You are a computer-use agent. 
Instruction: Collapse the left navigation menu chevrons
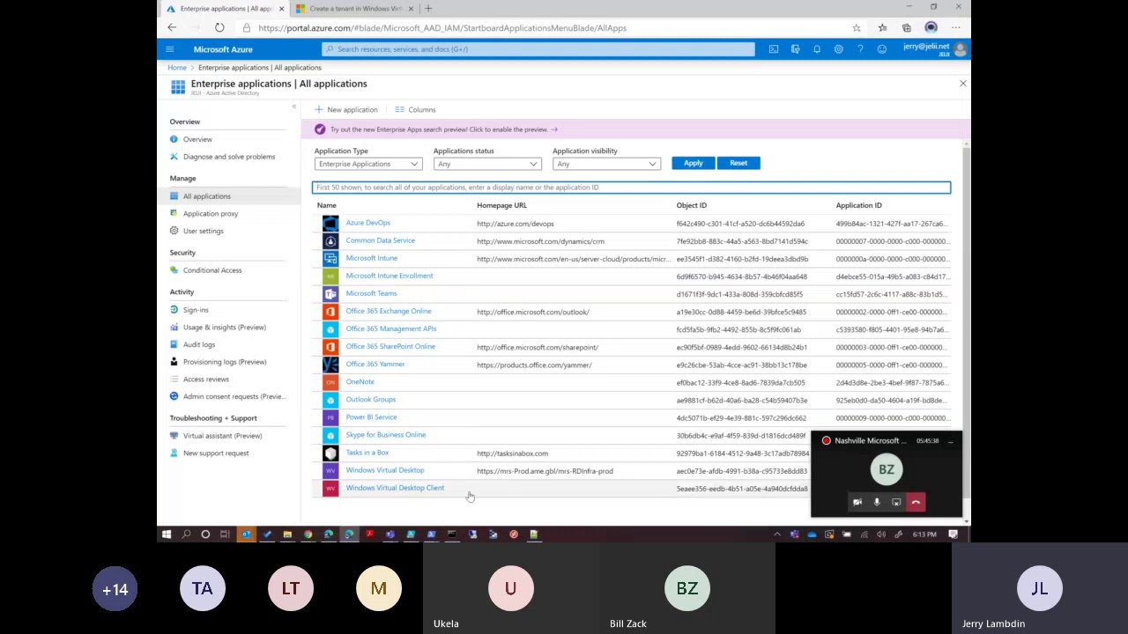coord(294,107)
